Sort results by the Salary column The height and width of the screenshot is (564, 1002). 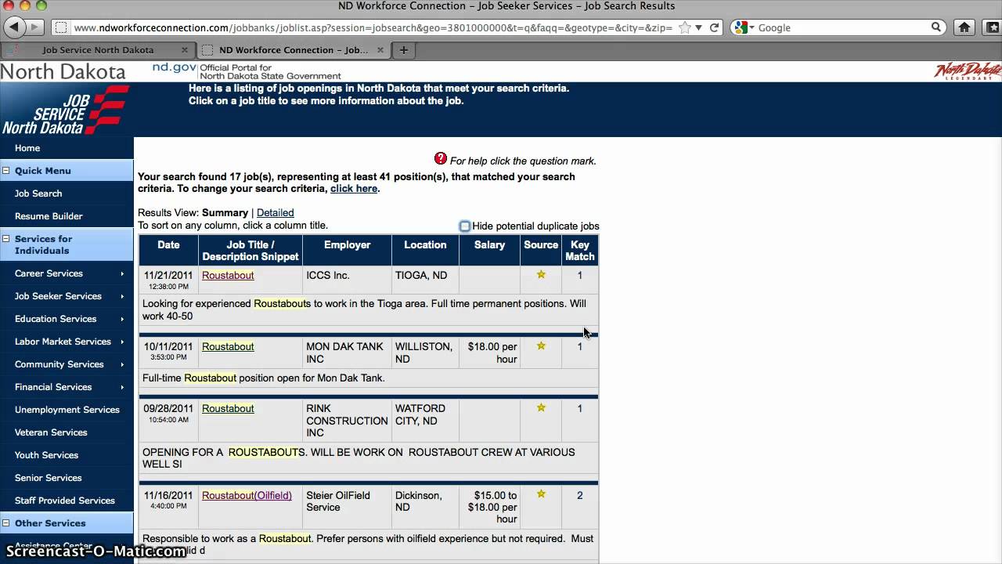coord(489,244)
